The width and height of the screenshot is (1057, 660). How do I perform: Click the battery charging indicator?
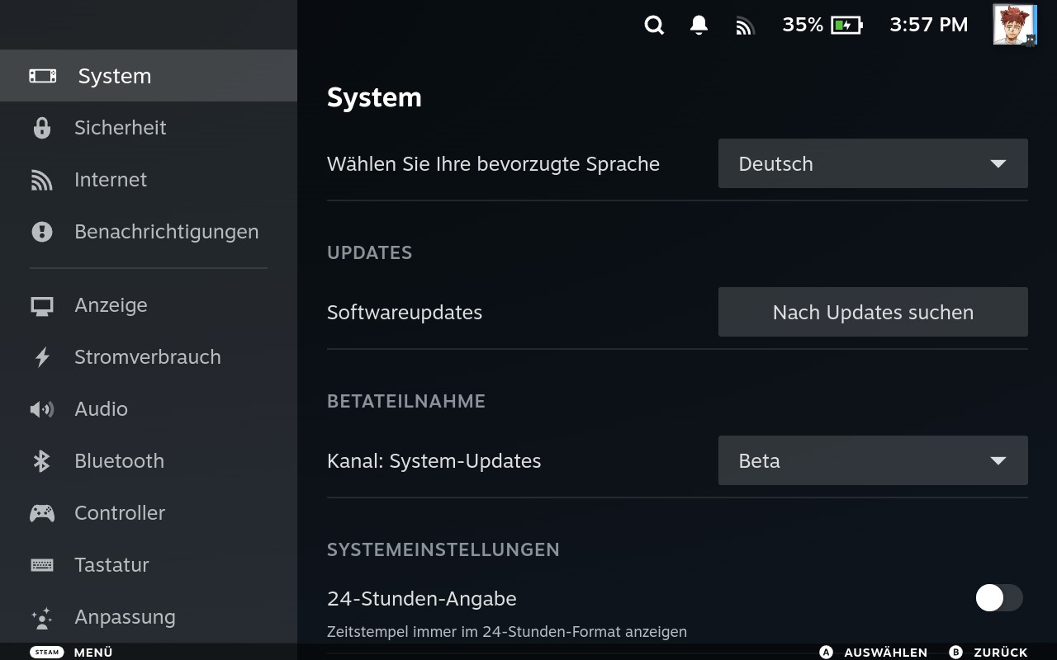pos(846,26)
